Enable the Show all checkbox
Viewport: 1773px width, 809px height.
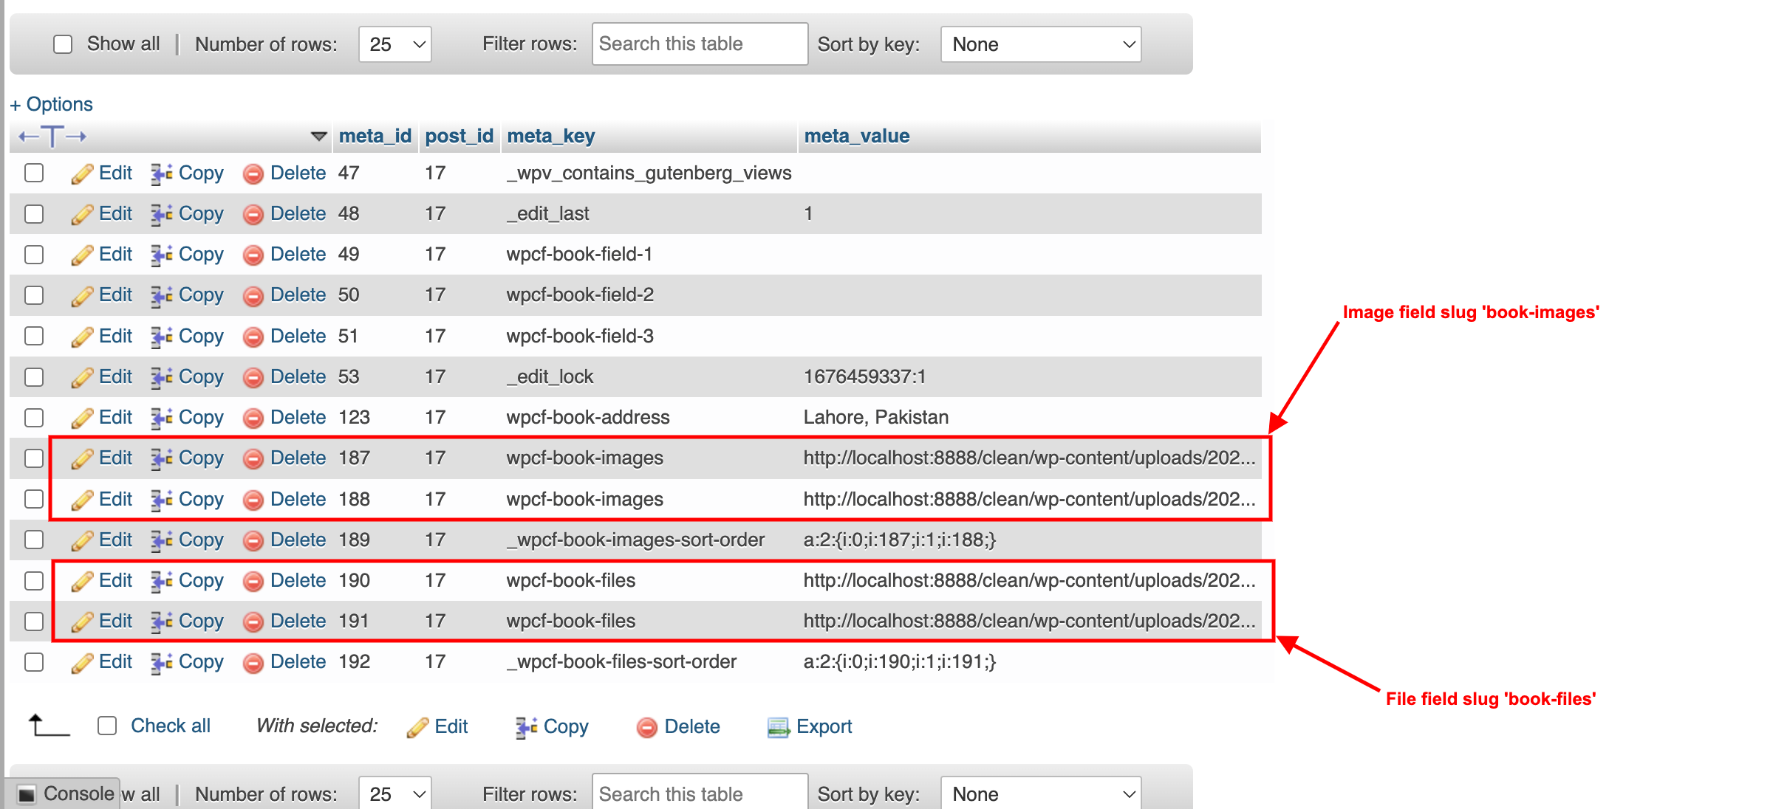click(63, 44)
